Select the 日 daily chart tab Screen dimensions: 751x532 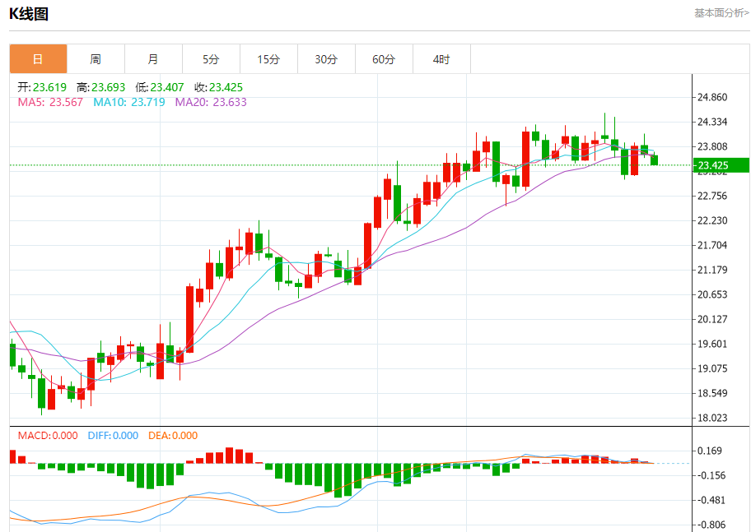coord(39,59)
